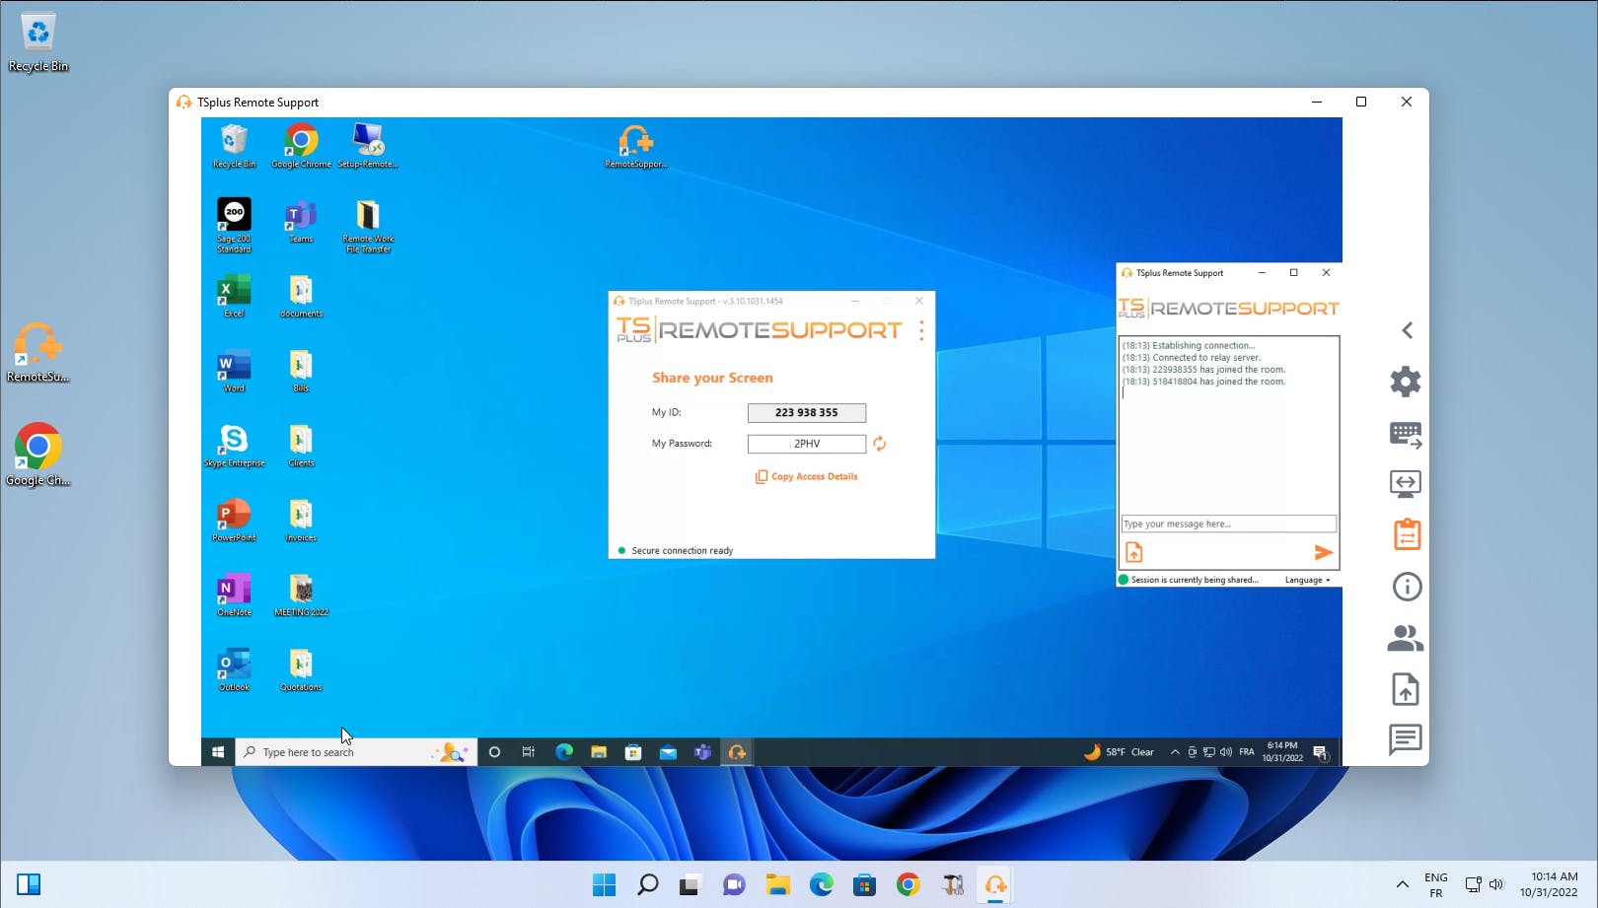Refresh the password with the orange arrow icon
The image size is (1598, 908).
coord(880,445)
